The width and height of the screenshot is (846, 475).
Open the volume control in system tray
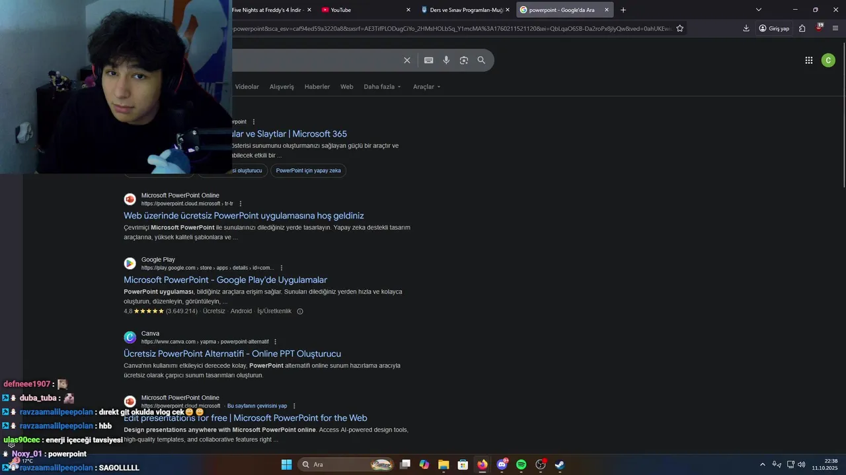tap(801, 464)
